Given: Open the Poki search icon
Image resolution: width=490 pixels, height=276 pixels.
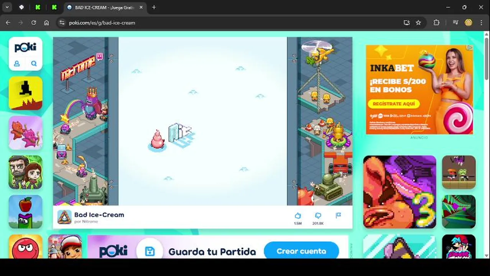Looking at the screenshot, I should pos(34,64).
